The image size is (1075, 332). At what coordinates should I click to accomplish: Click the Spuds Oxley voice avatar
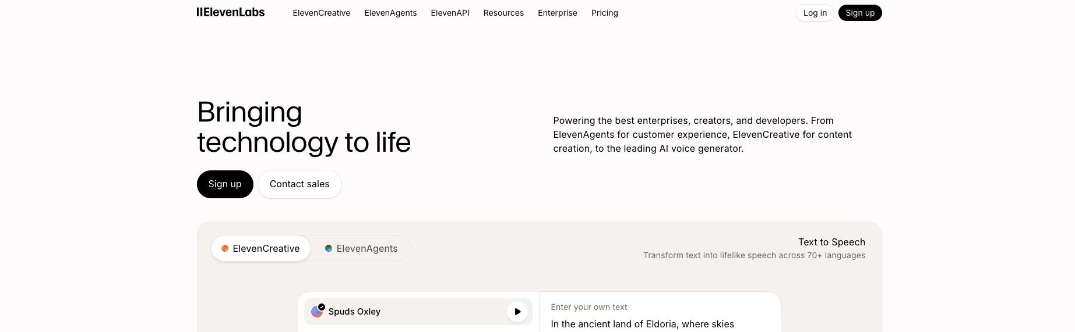coord(318,311)
